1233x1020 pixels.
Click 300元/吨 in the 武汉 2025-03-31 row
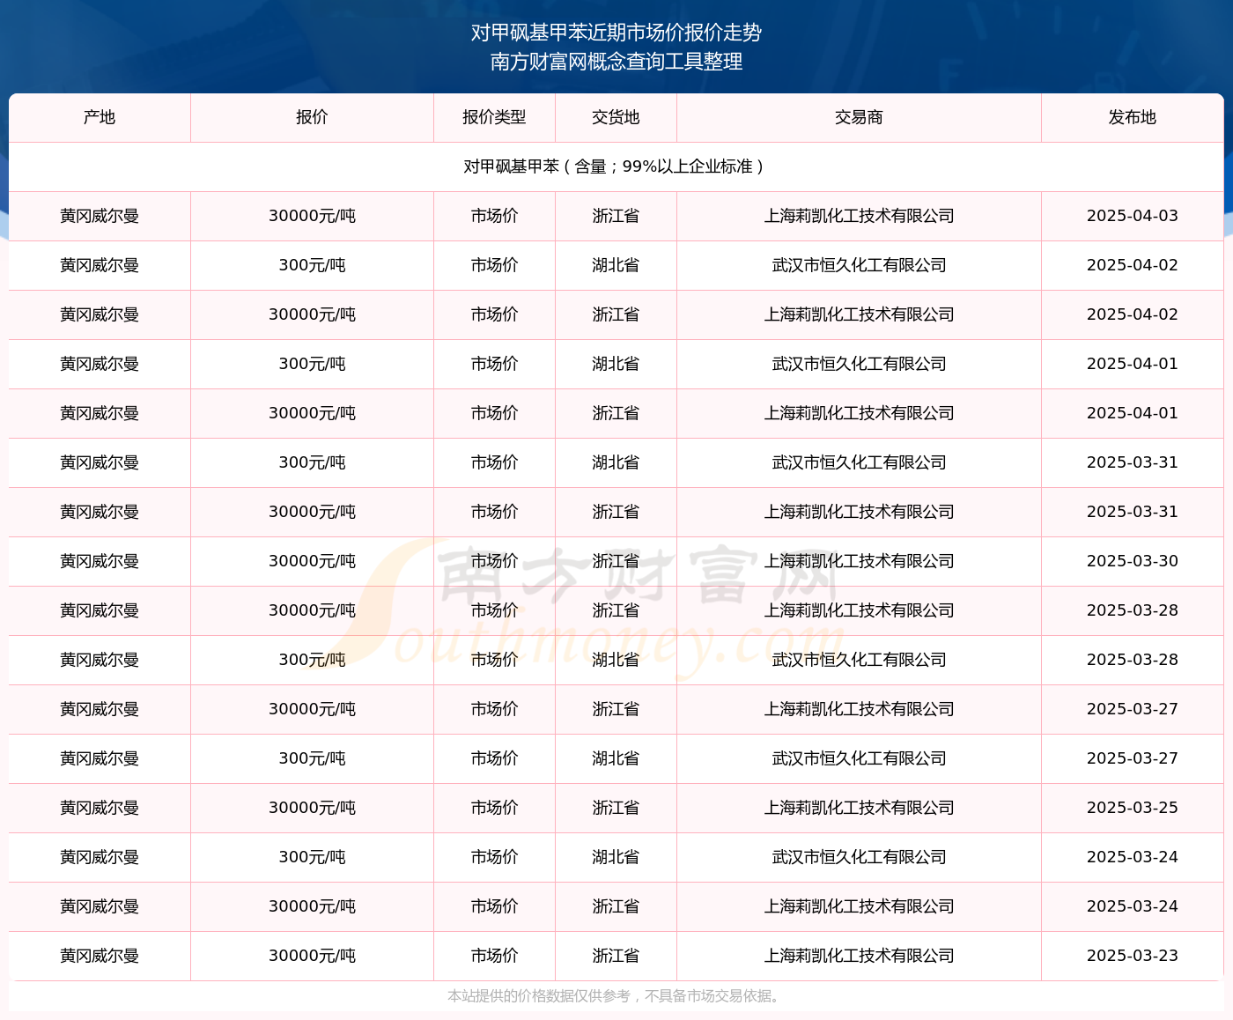tap(312, 462)
